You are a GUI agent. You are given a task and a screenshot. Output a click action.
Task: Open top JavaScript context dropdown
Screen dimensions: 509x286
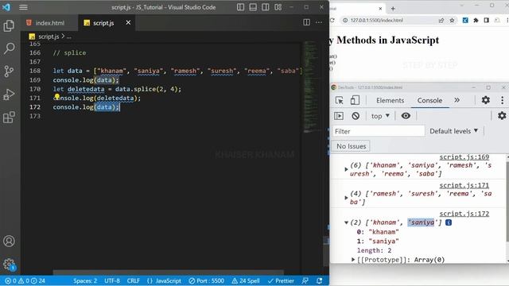[380, 116]
